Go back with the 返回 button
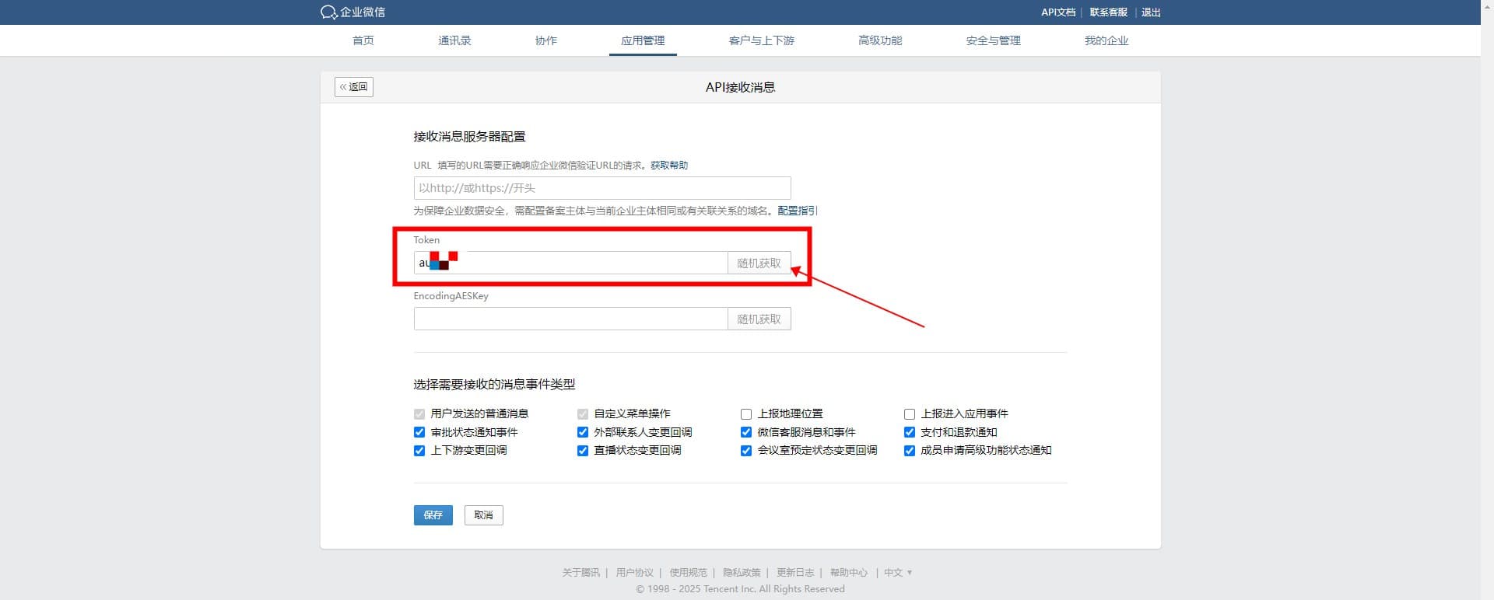This screenshot has width=1494, height=600. click(354, 87)
